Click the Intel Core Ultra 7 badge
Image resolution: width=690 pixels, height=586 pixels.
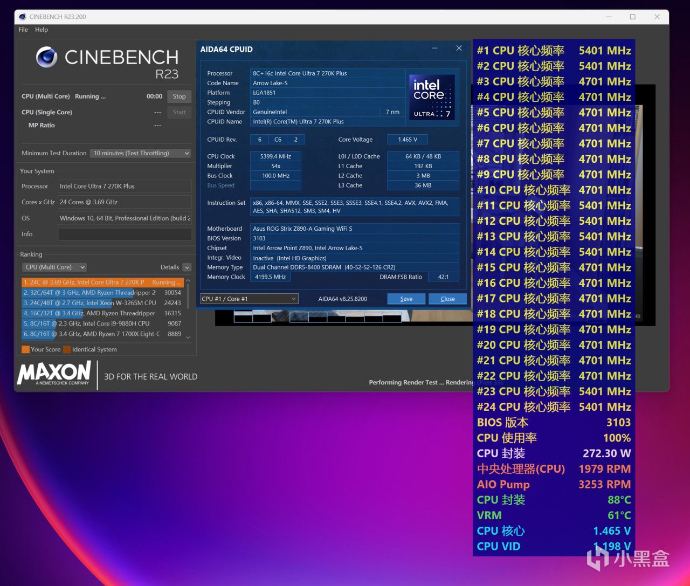coord(432,97)
